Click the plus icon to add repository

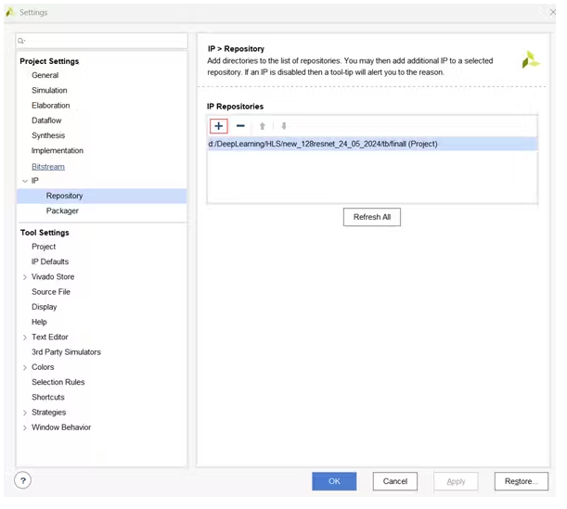pyautogui.click(x=218, y=126)
